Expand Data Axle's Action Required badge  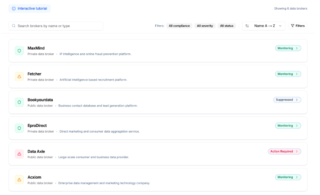click(284, 151)
